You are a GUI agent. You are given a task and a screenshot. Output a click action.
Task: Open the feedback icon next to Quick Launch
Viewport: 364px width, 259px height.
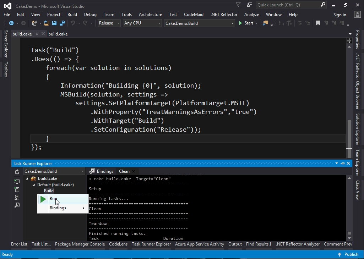250,5
